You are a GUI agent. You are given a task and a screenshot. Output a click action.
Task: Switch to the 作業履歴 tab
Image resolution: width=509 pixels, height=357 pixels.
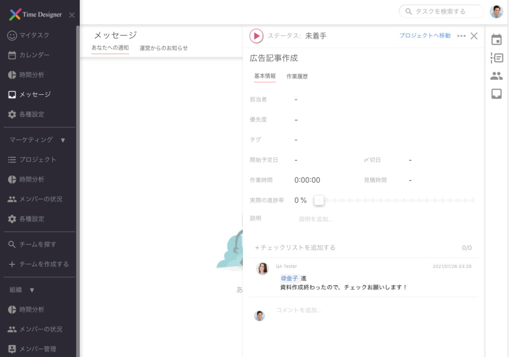(x=298, y=77)
